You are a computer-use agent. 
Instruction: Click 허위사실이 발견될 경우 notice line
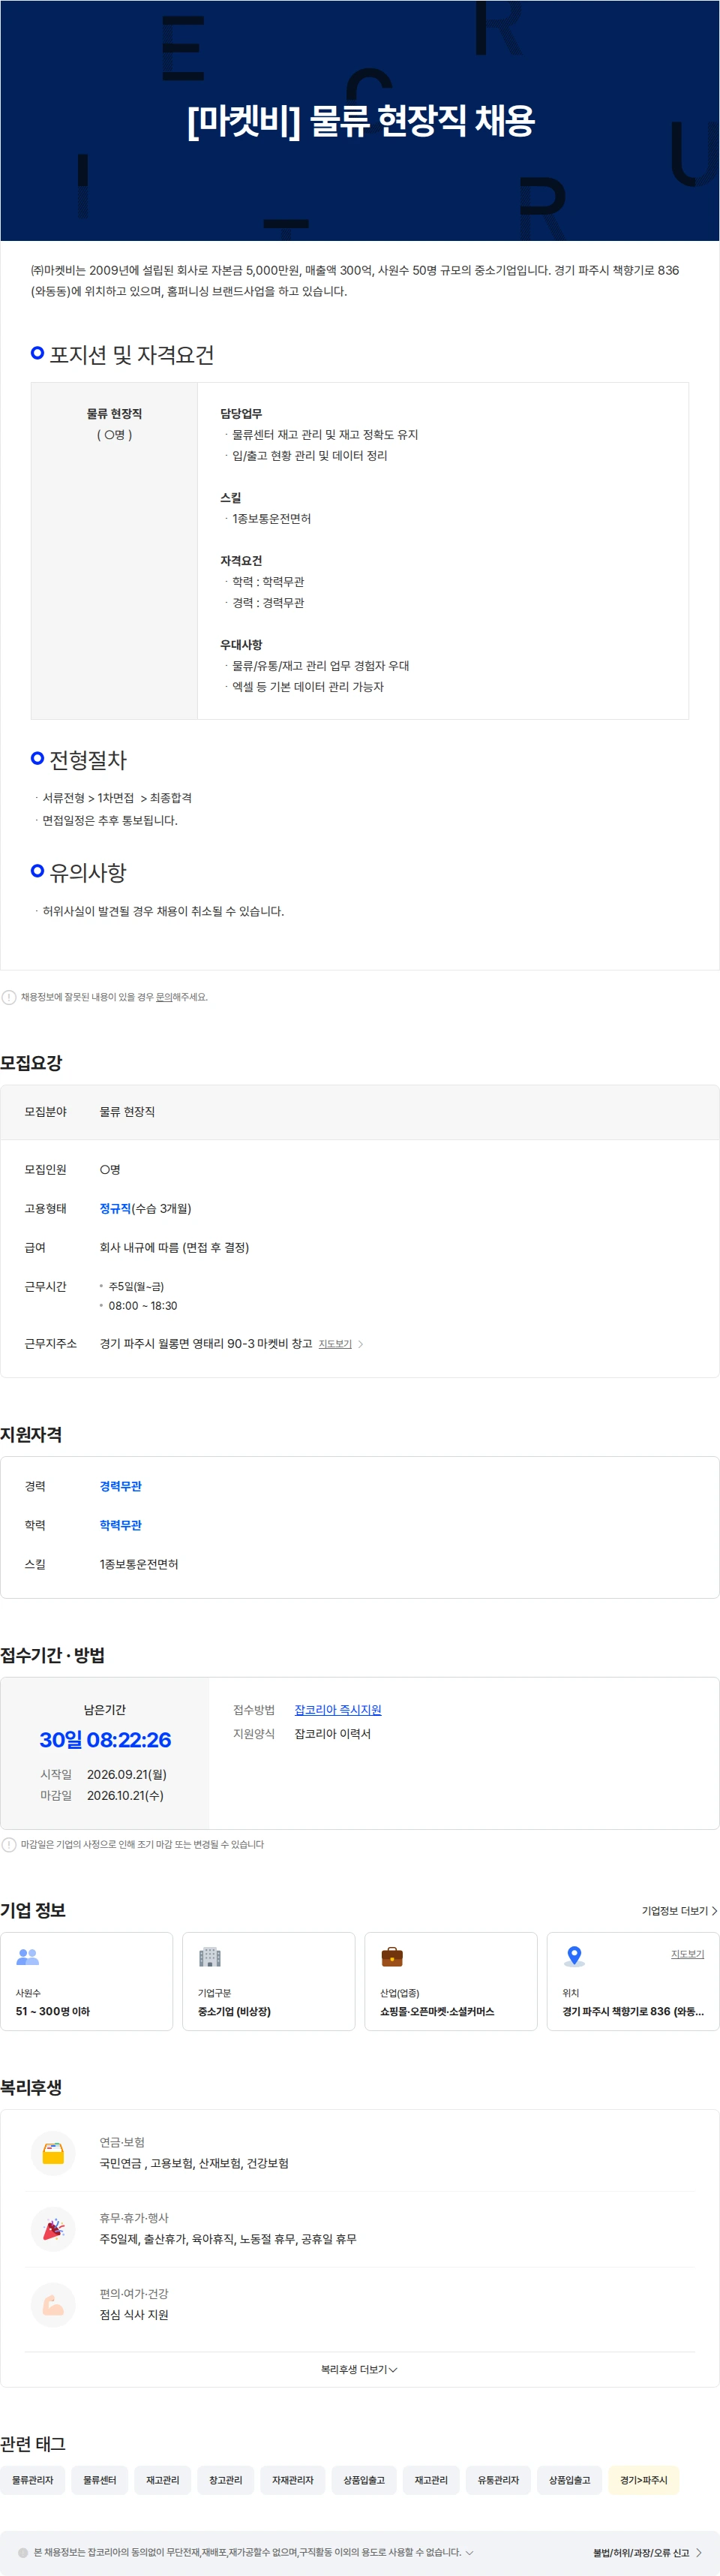(163, 911)
